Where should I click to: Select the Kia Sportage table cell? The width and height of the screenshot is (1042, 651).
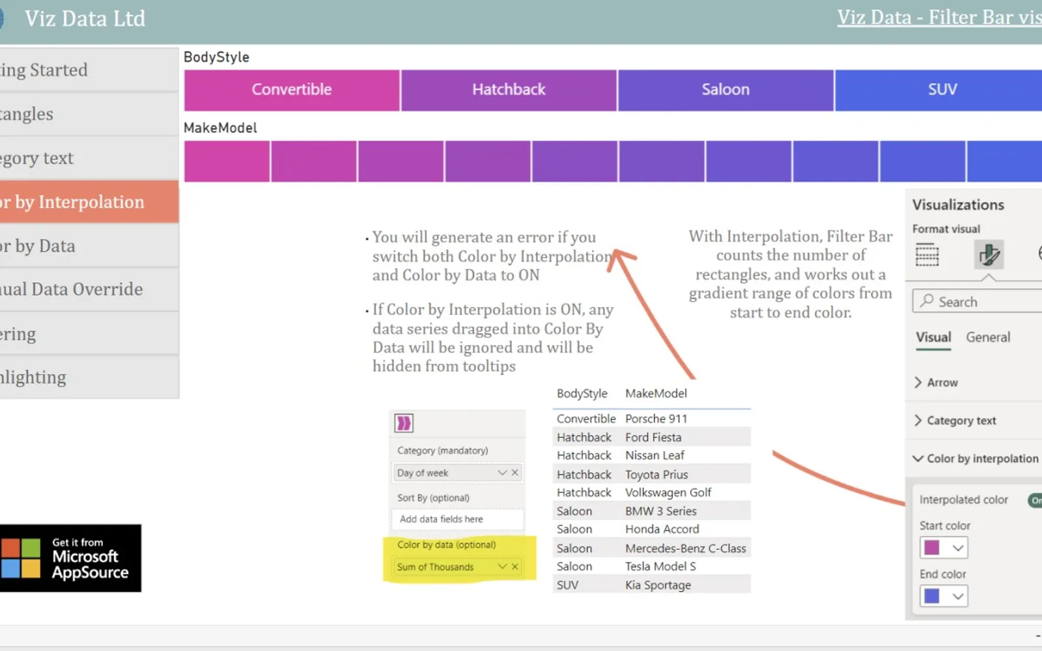pos(658,585)
